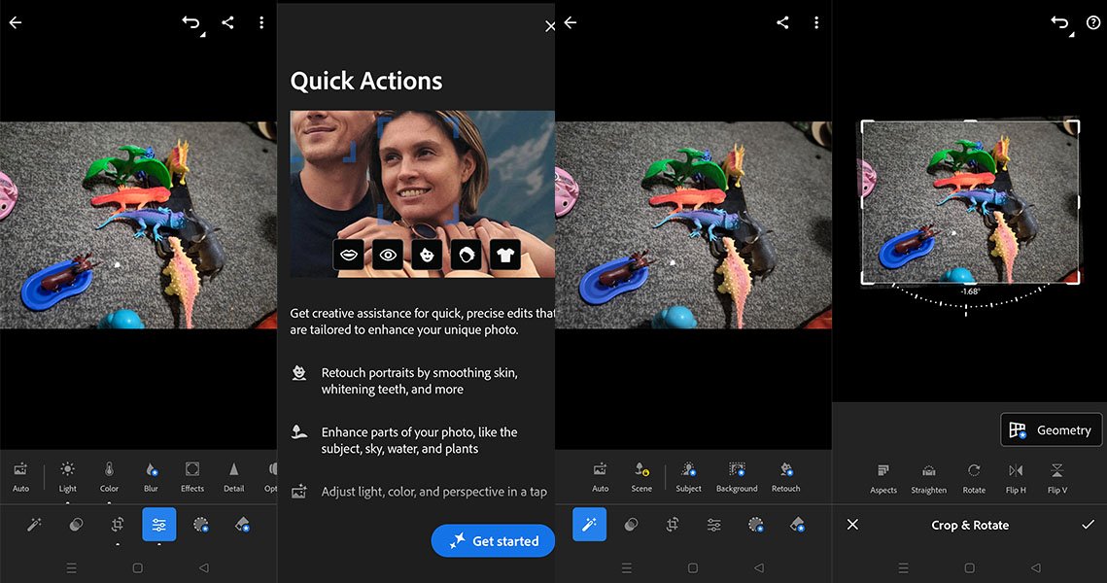Open the Retouch quick action
This screenshot has width=1107, height=583.
[x=785, y=476]
